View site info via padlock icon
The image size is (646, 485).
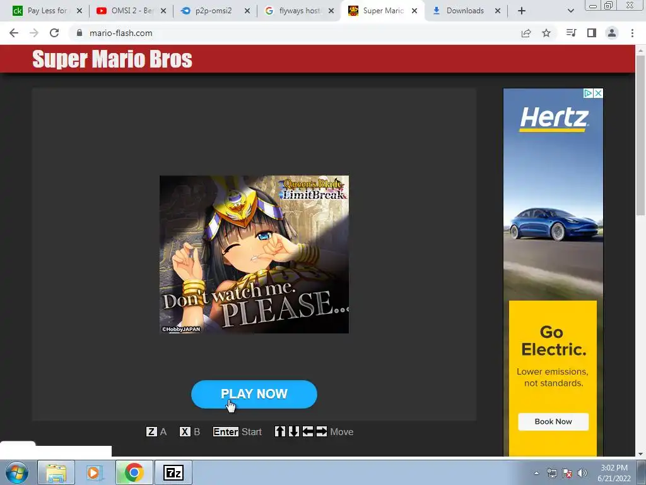[x=79, y=33]
